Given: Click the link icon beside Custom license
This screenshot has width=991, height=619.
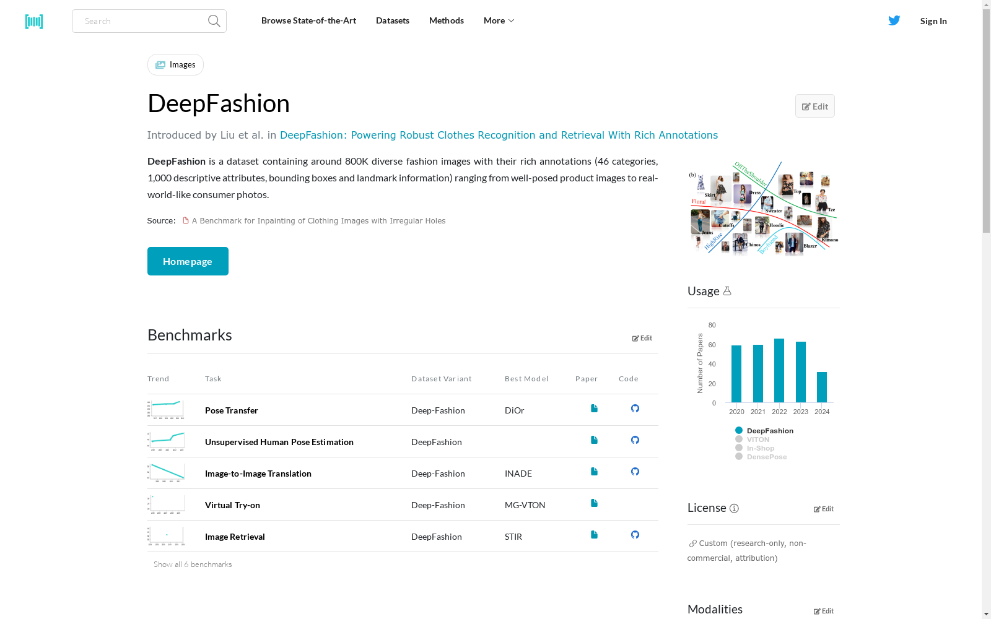Looking at the screenshot, I should [x=692, y=543].
